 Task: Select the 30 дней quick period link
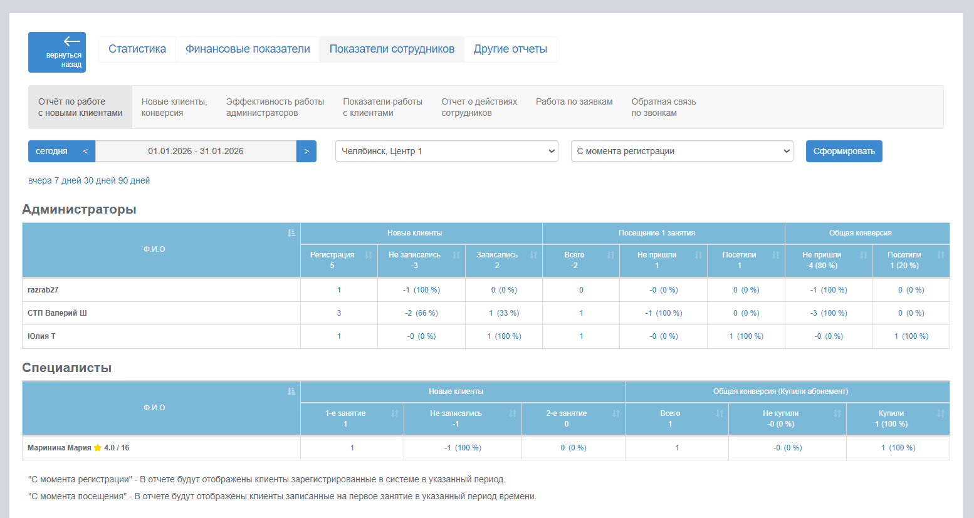(x=100, y=180)
